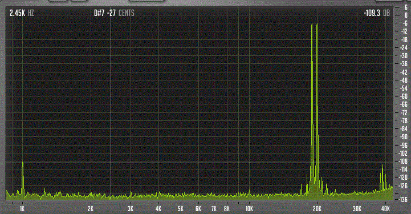
Task: Click the -136 dB scale label
Action: [x=403, y=200]
